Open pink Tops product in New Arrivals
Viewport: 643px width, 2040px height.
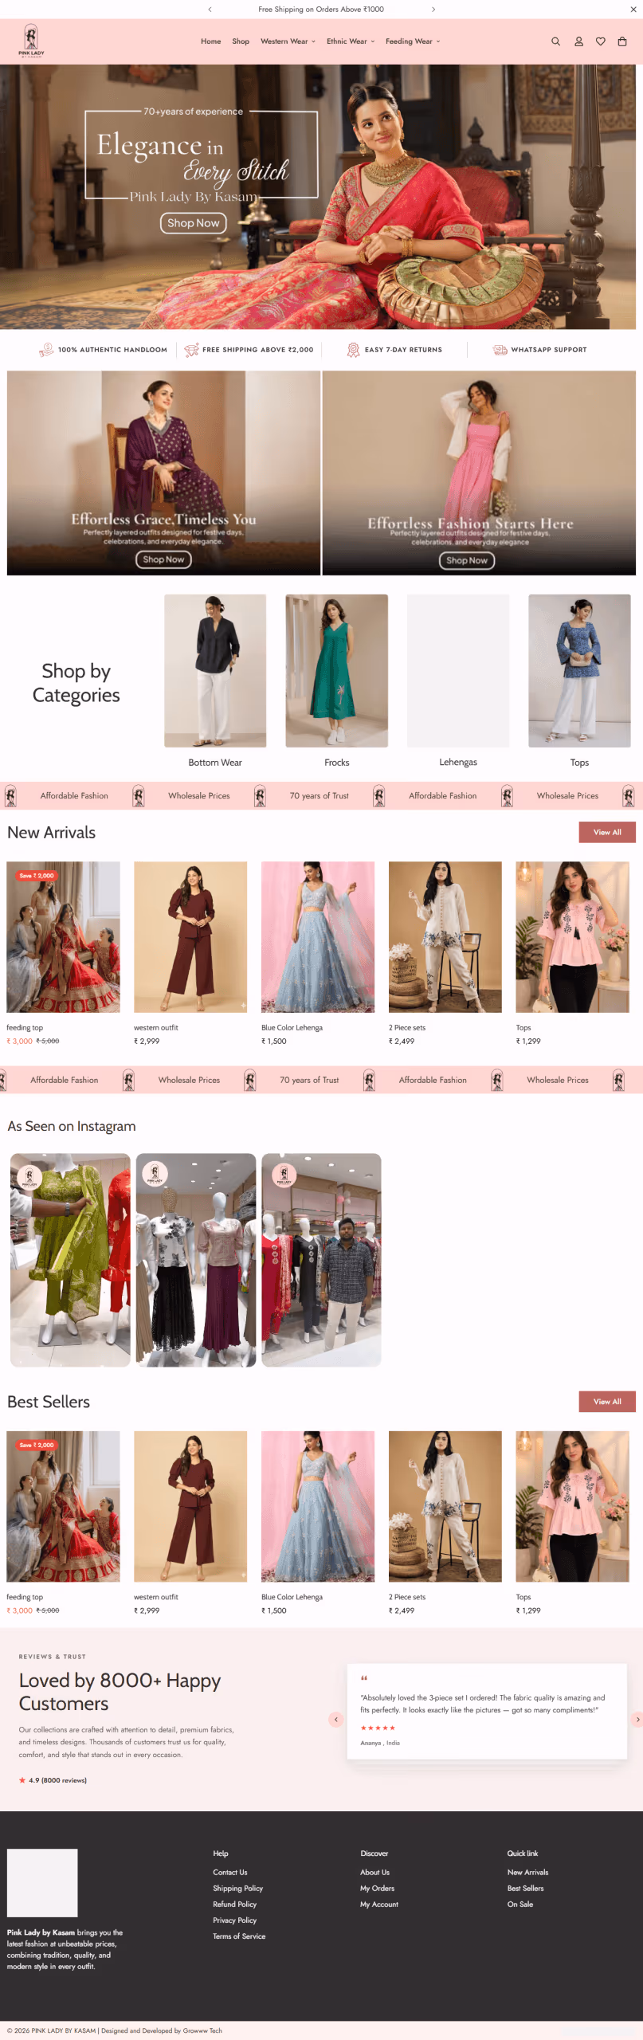coord(572,937)
